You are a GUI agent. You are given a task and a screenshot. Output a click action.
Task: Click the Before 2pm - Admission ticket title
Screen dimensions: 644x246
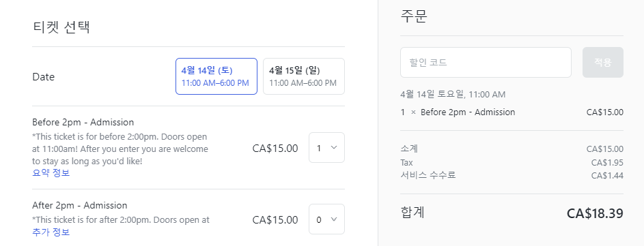click(x=83, y=122)
